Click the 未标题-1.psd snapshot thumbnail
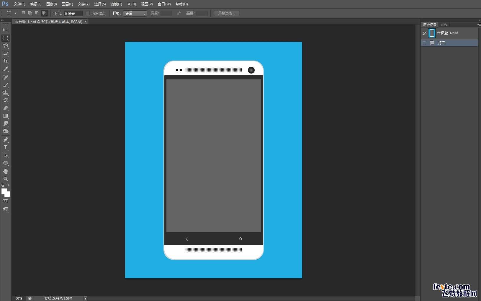Viewport: 481px width, 301px height. 432,33
